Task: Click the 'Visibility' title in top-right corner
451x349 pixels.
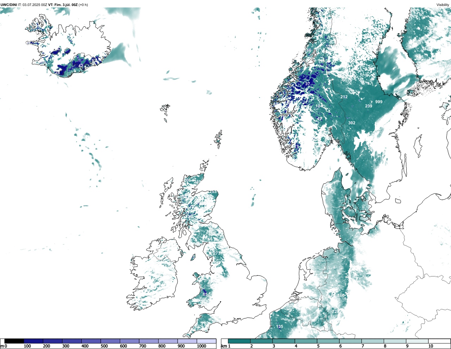Action: (443, 5)
